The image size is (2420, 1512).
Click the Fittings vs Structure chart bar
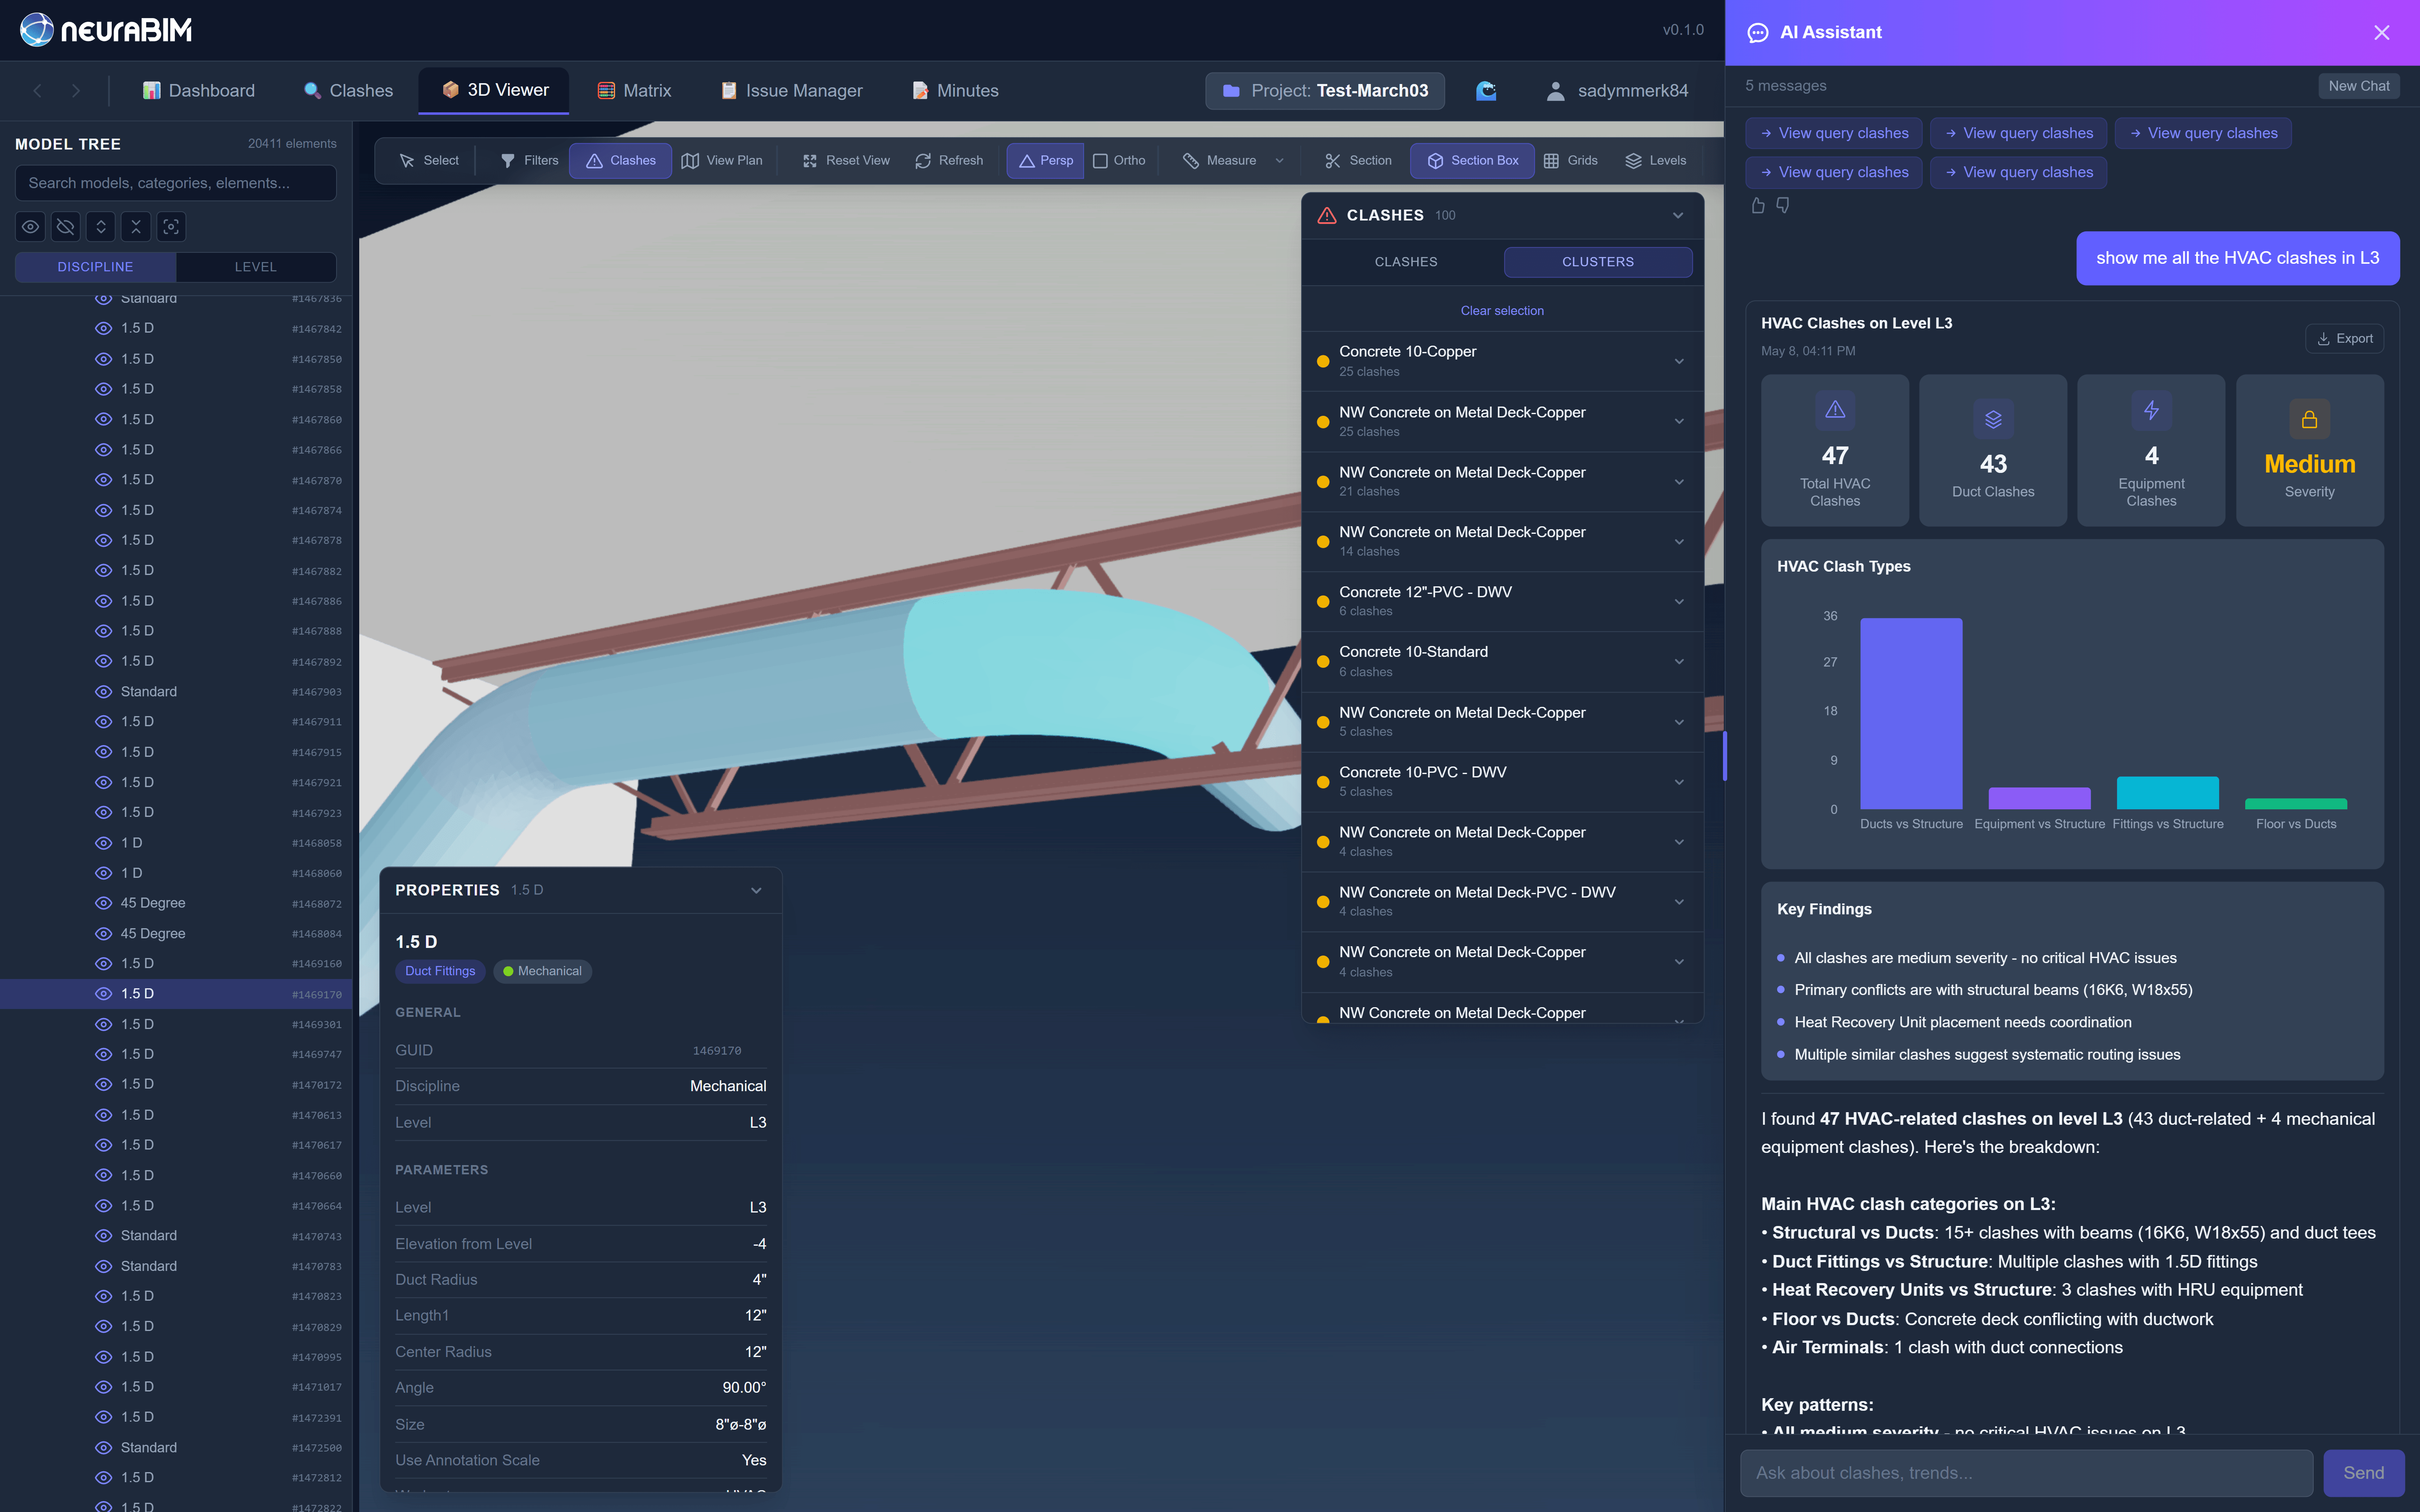pos(2167,793)
